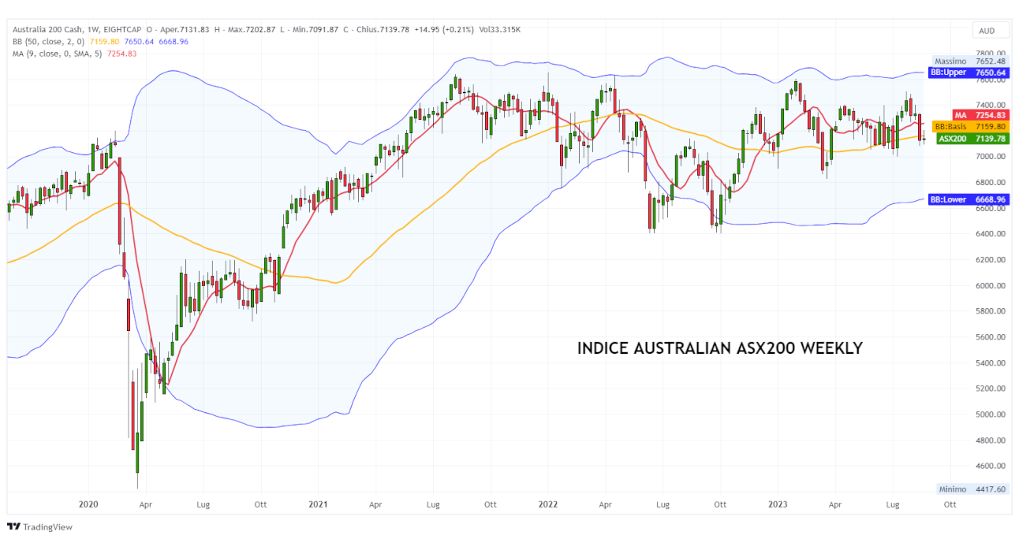
Task: Click the 7159.80 orange legend value
Action: click(x=103, y=40)
